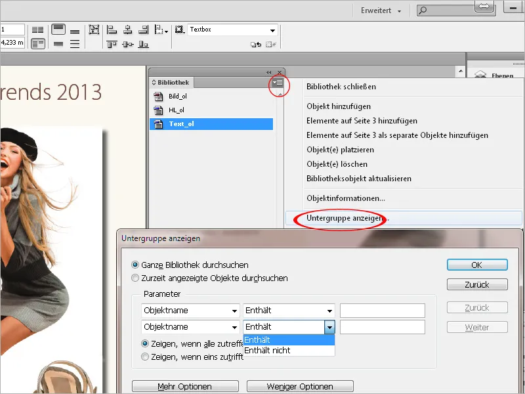Choose Objekt(e) löschen menu entry
Image resolution: width=525 pixels, height=394 pixels.
coord(337,164)
